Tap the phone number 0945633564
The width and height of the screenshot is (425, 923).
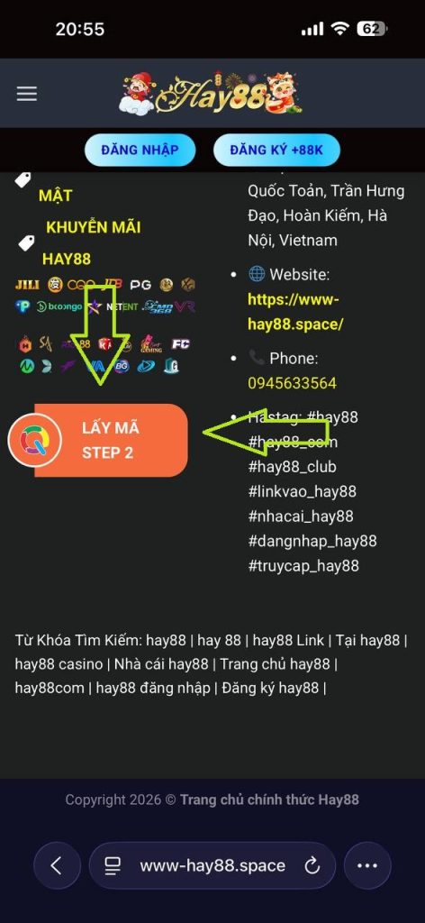[x=292, y=383]
